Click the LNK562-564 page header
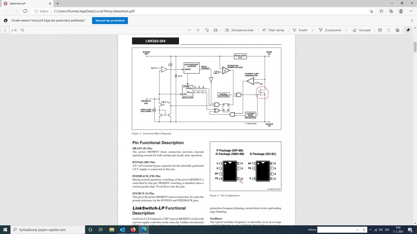Viewport: 417px width, 234px height. click(155, 41)
